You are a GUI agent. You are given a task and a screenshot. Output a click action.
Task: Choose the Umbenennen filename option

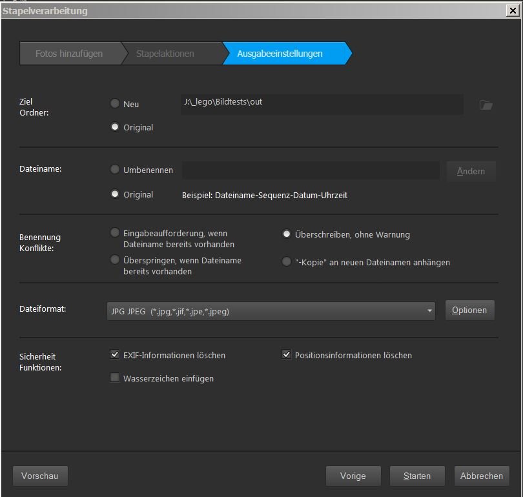click(115, 170)
